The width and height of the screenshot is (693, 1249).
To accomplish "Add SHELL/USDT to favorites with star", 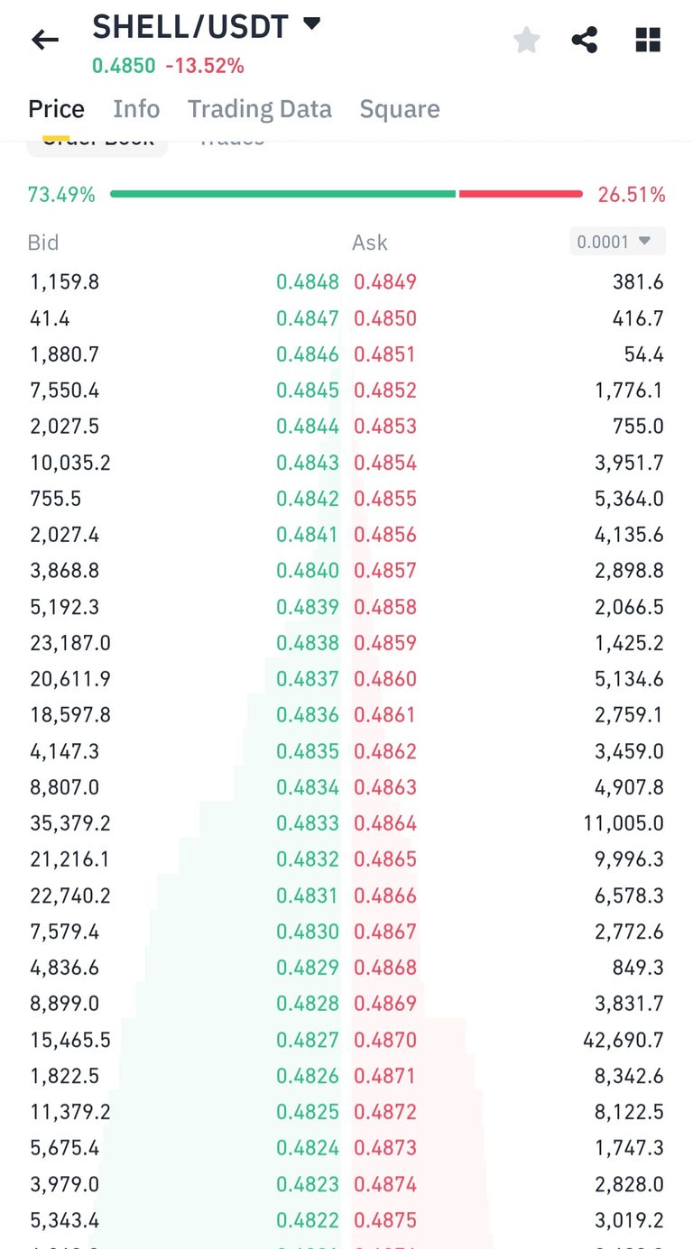I will click(526, 40).
